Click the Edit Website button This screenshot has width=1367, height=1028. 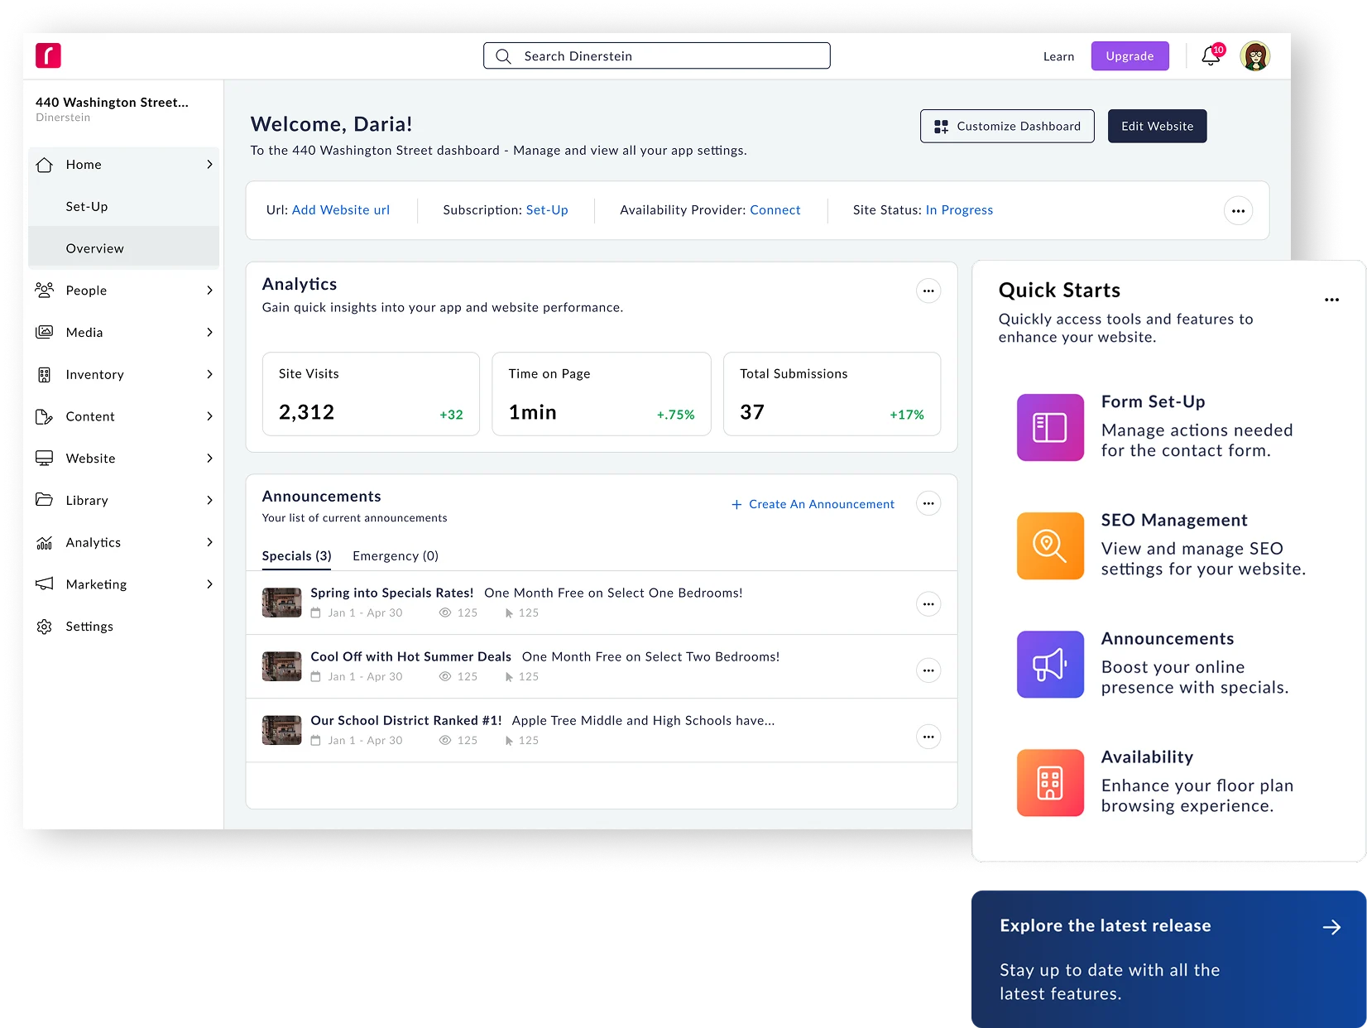pyautogui.click(x=1157, y=126)
